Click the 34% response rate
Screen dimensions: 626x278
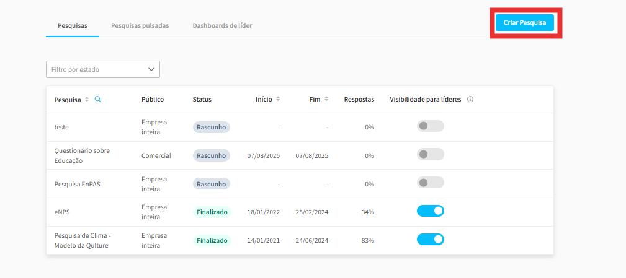[x=368, y=212]
